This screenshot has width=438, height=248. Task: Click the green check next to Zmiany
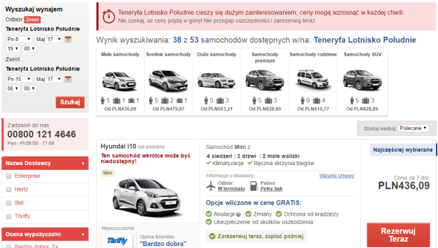click(248, 214)
